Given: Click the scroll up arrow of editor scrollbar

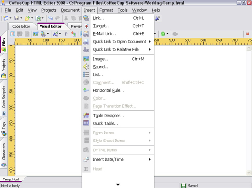Looking at the screenshot, I should pos(248,48).
